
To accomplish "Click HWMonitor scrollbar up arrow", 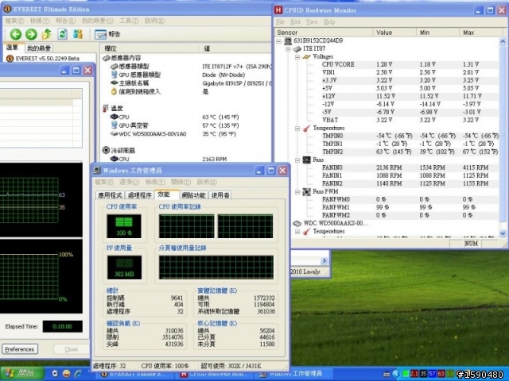I will click(503, 41).
